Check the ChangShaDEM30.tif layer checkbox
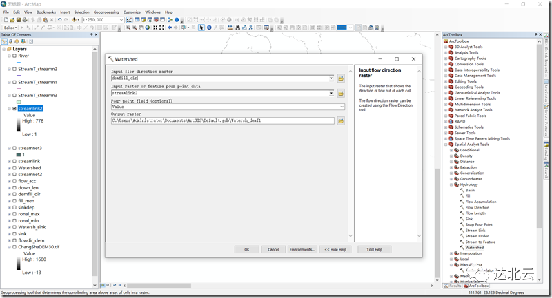Screen dimensions: 552x298 [x=14, y=247]
